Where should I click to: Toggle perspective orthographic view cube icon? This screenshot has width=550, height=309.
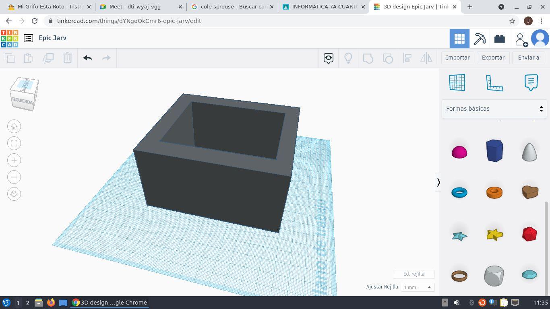pyautogui.click(x=14, y=194)
